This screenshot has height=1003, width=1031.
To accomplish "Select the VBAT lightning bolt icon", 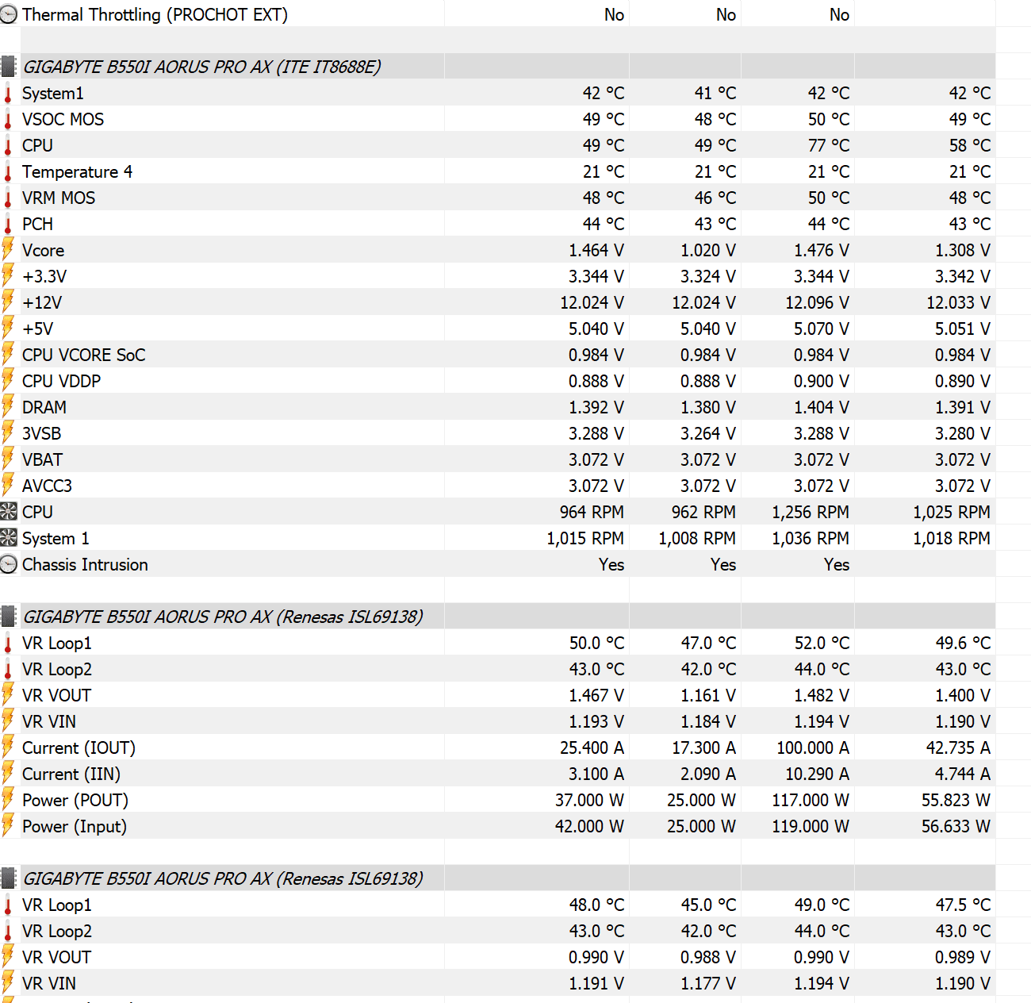I will [x=8, y=459].
